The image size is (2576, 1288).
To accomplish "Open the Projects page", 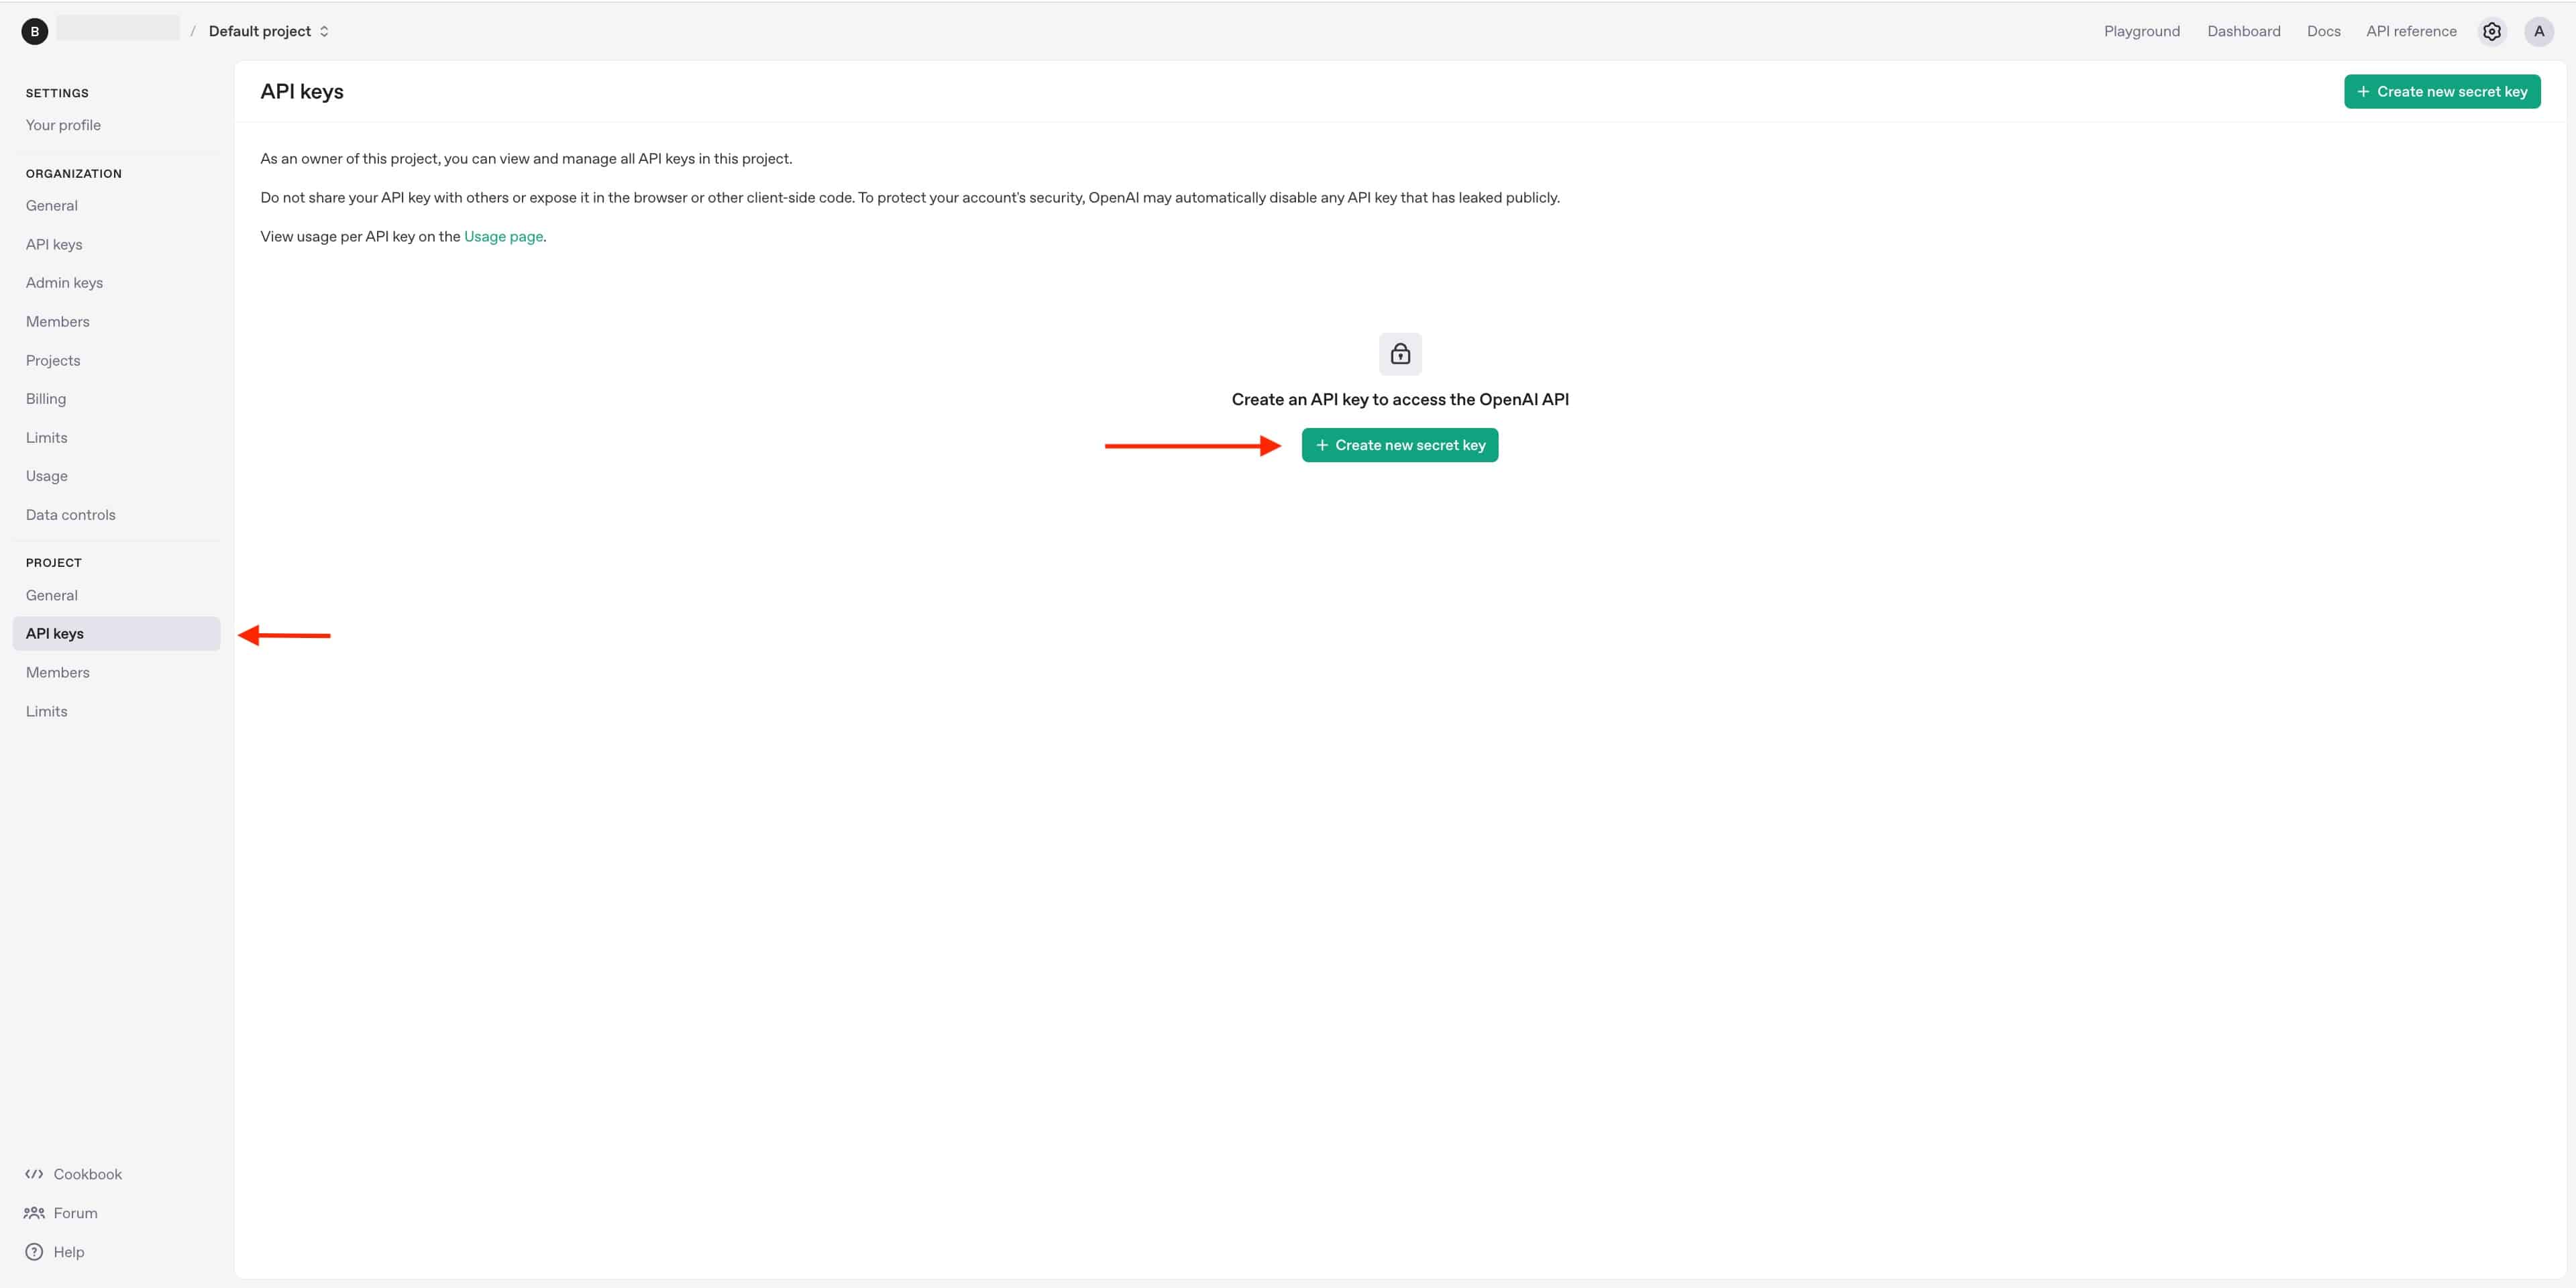I will (116, 361).
